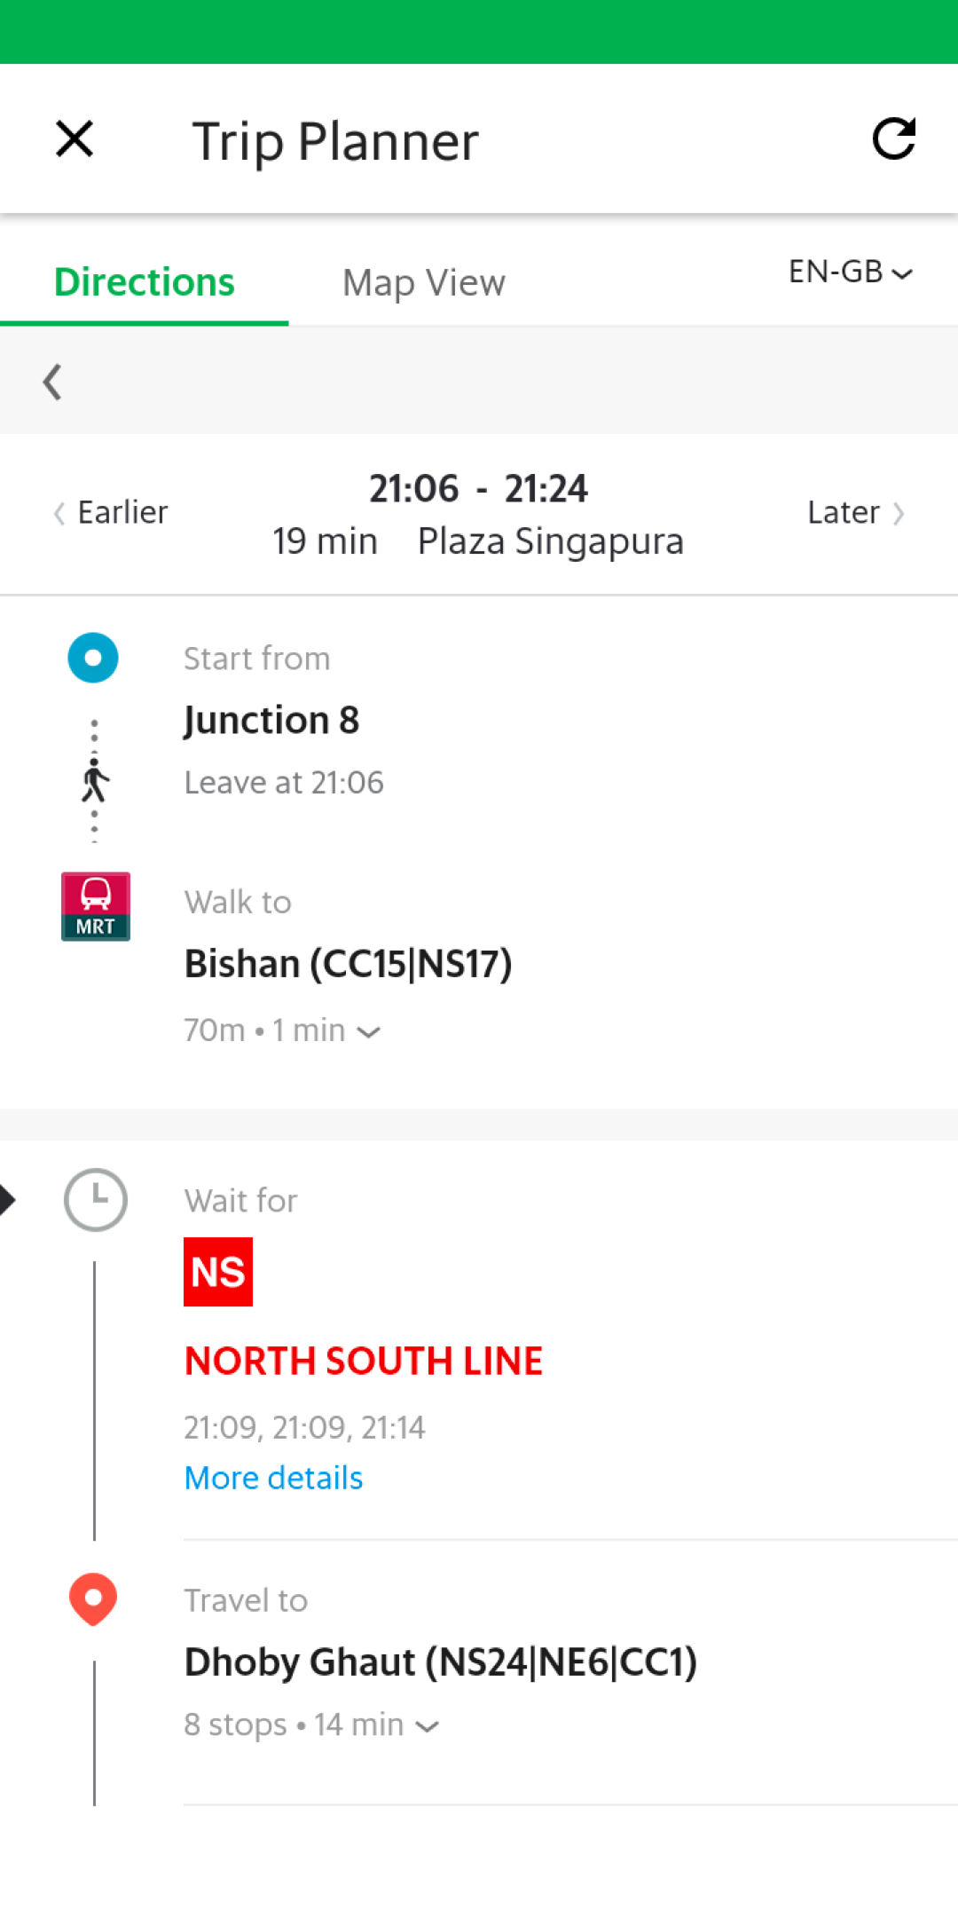Tap the red destination pin icon
This screenshot has width=958, height=1926.
(93, 1599)
